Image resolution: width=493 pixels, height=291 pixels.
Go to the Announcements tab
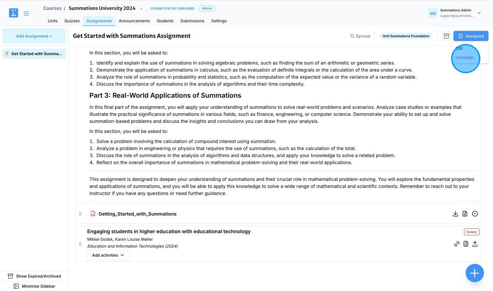[134, 21]
